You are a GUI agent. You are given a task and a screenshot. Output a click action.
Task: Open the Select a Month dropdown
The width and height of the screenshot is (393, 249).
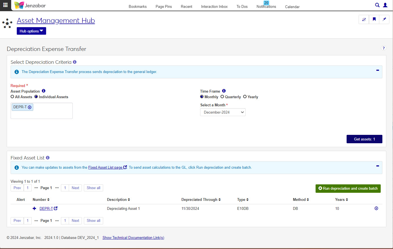tap(223, 112)
